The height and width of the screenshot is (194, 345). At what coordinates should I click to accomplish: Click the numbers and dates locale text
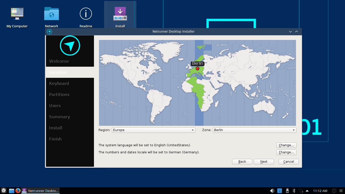(x=149, y=152)
